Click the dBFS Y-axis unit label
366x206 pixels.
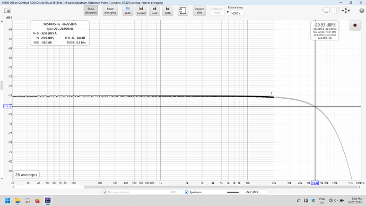point(9,18)
